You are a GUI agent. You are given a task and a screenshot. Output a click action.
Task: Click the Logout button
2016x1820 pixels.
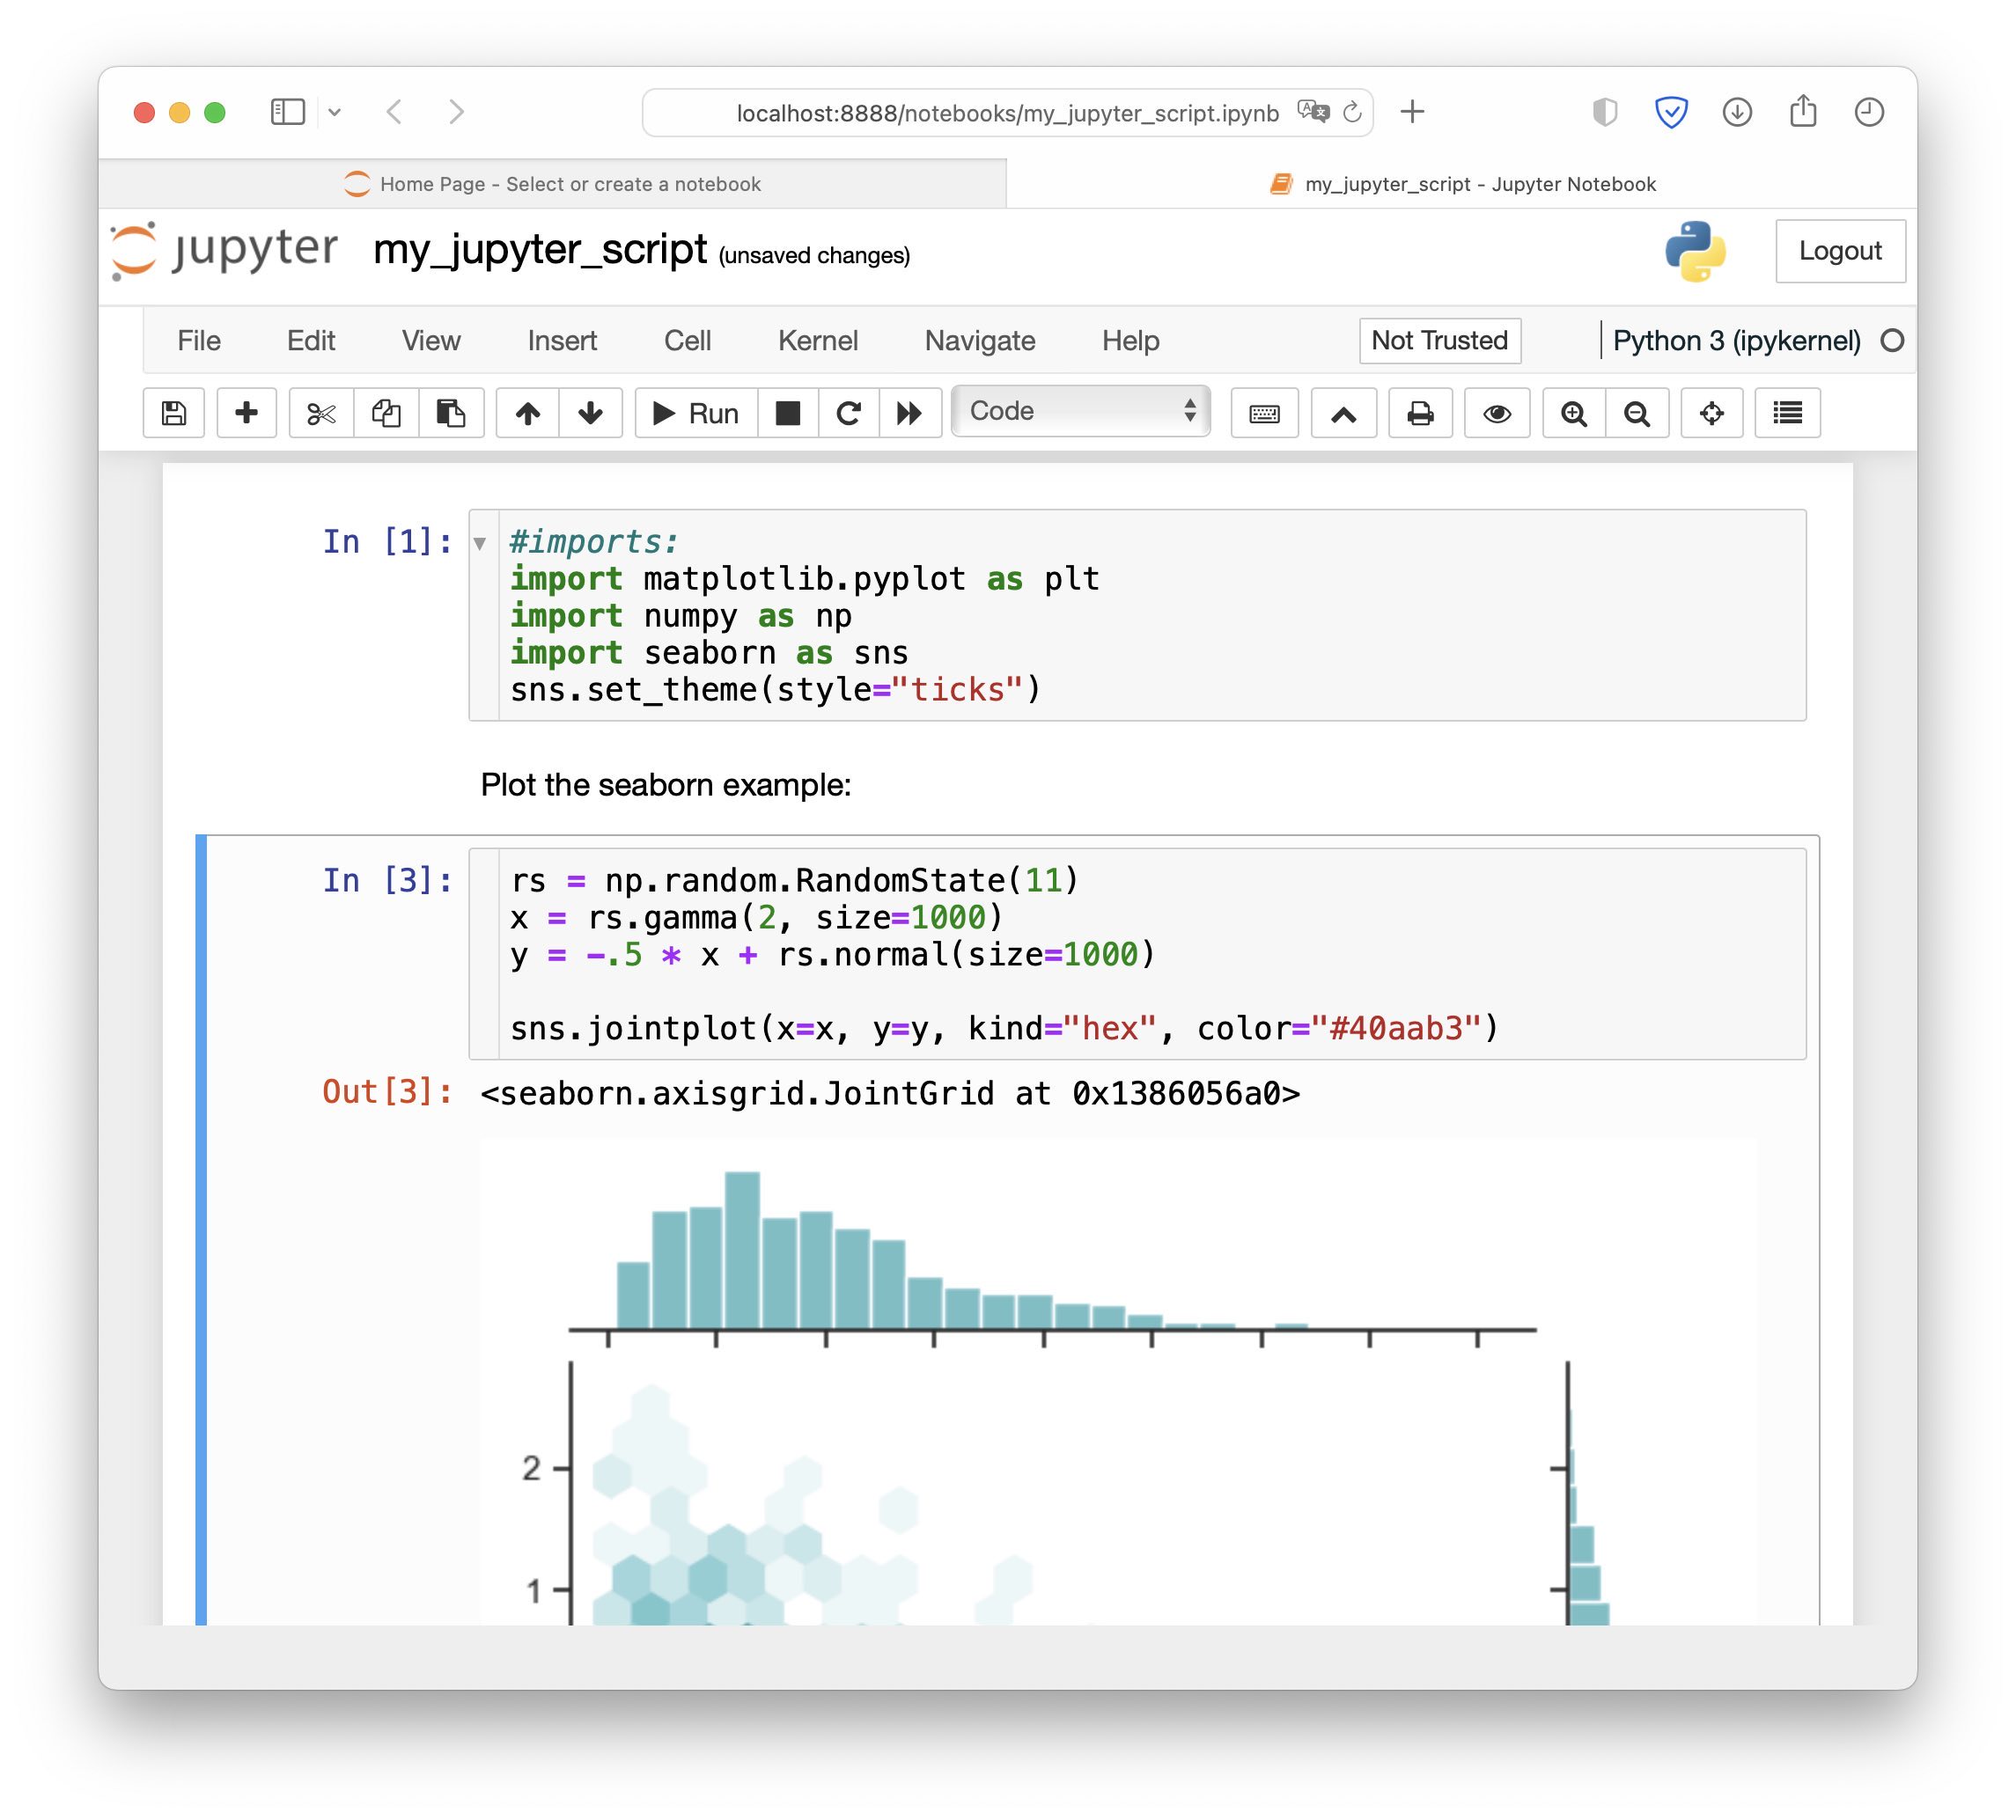1839,251
